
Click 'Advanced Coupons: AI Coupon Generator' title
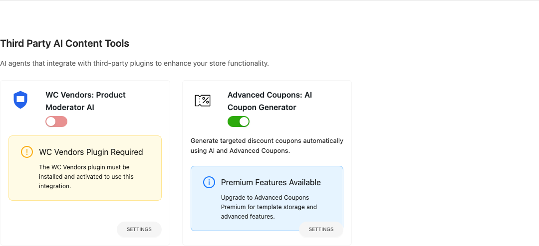point(270,101)
